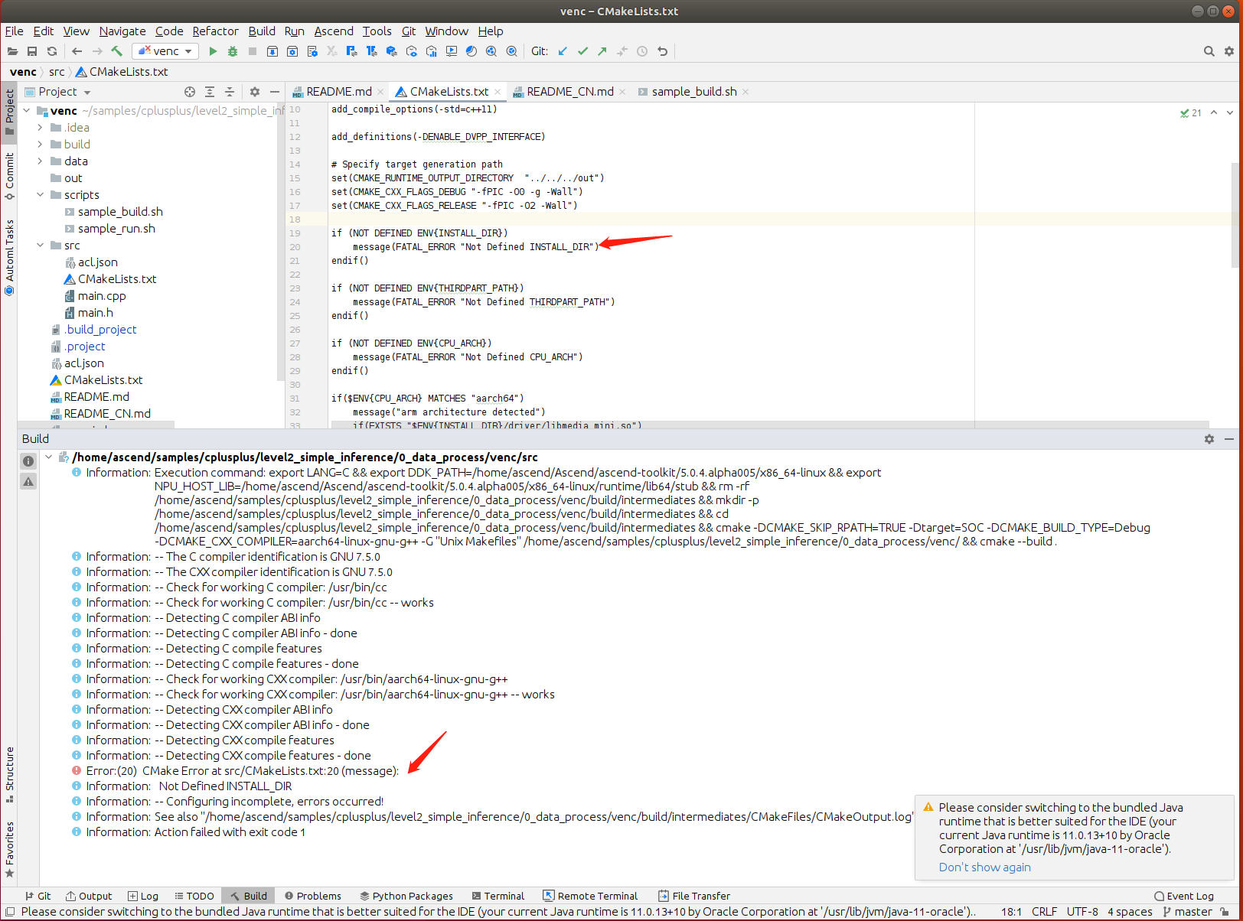The height and width of the screenshot is (921, 1243).
Task: Switch to the README.md editor tab
Action: tap(339, 92)
